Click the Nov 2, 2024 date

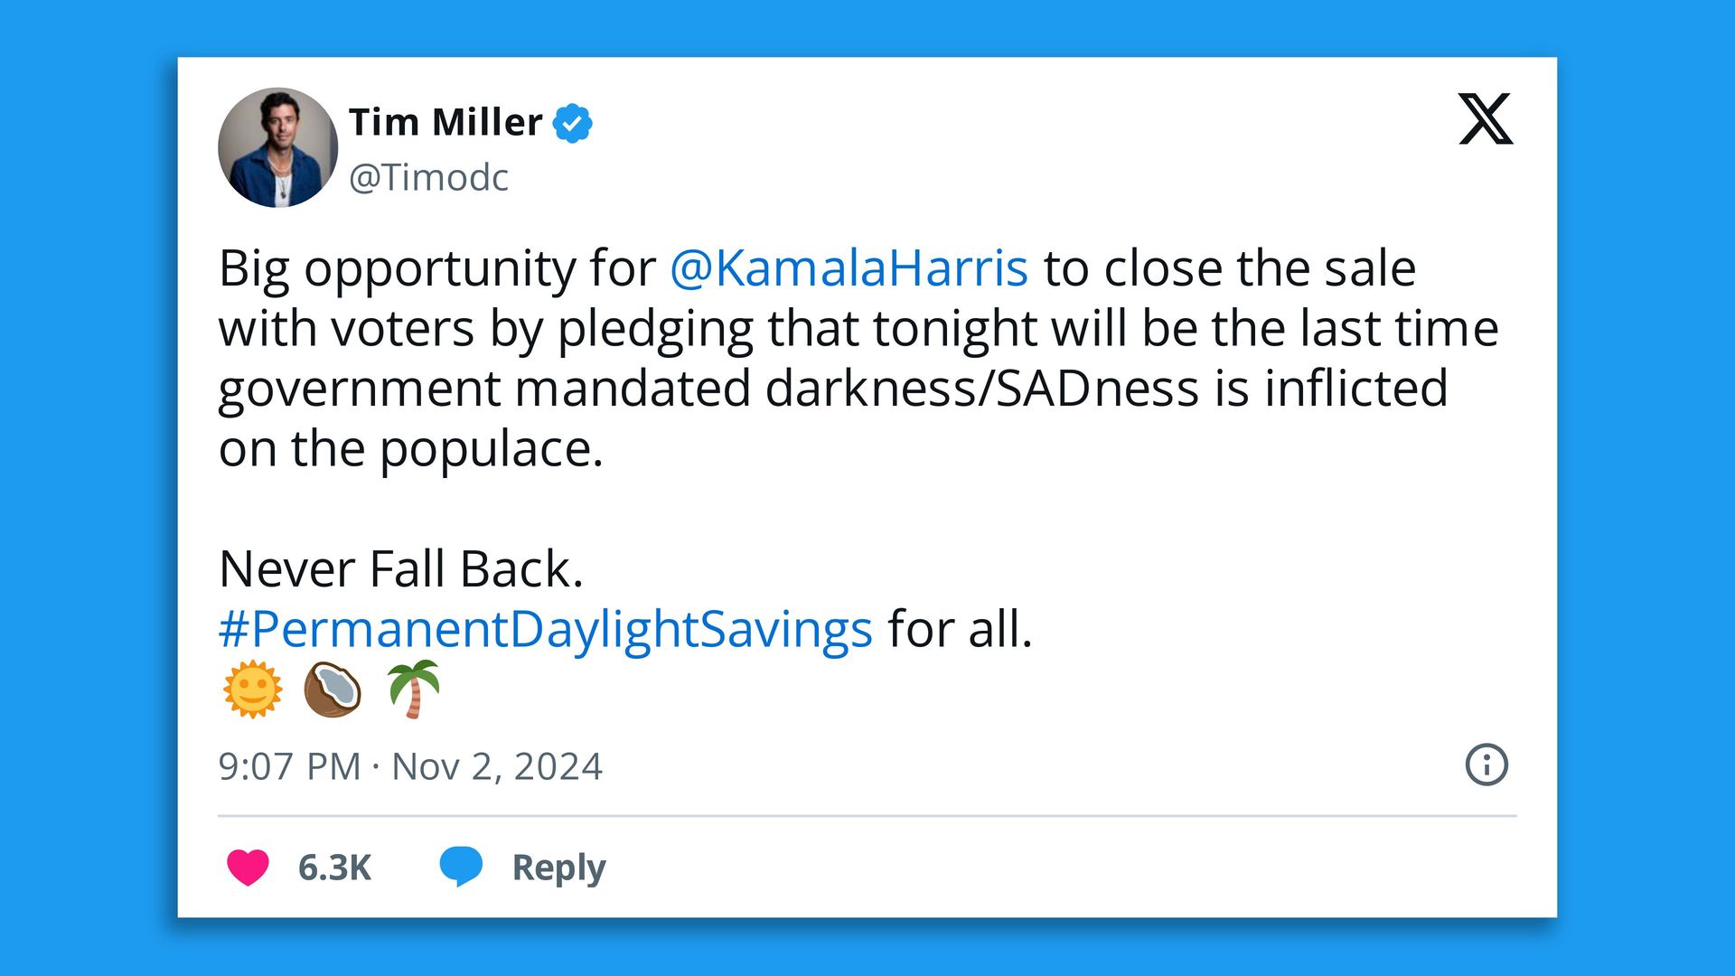tap(497, 766)
